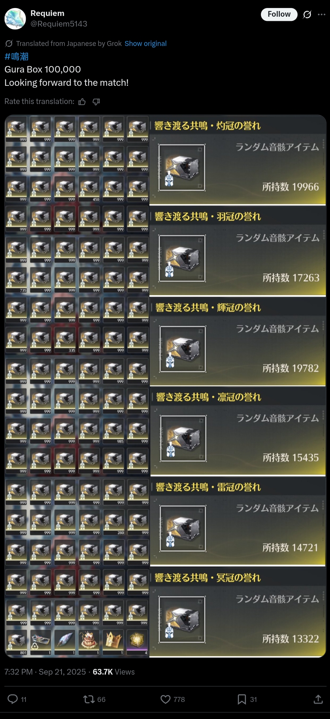This screenshot has width=330, height=719.
Task: Click the Grok translation icon beside Follow
Action: 307,14
